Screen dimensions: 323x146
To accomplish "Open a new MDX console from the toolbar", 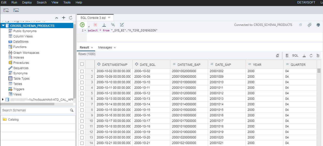I will pyautogui.click(x=16, y=10).
